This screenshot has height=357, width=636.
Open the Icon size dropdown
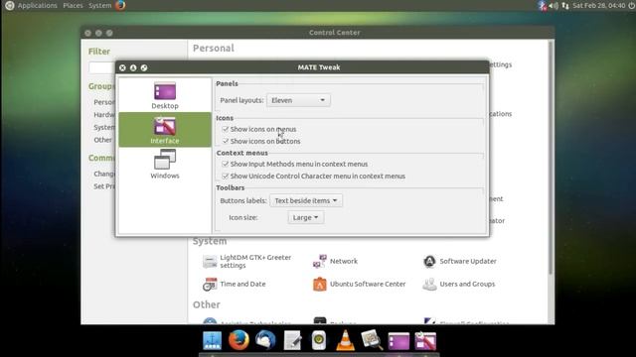click(x=305, y=218)
